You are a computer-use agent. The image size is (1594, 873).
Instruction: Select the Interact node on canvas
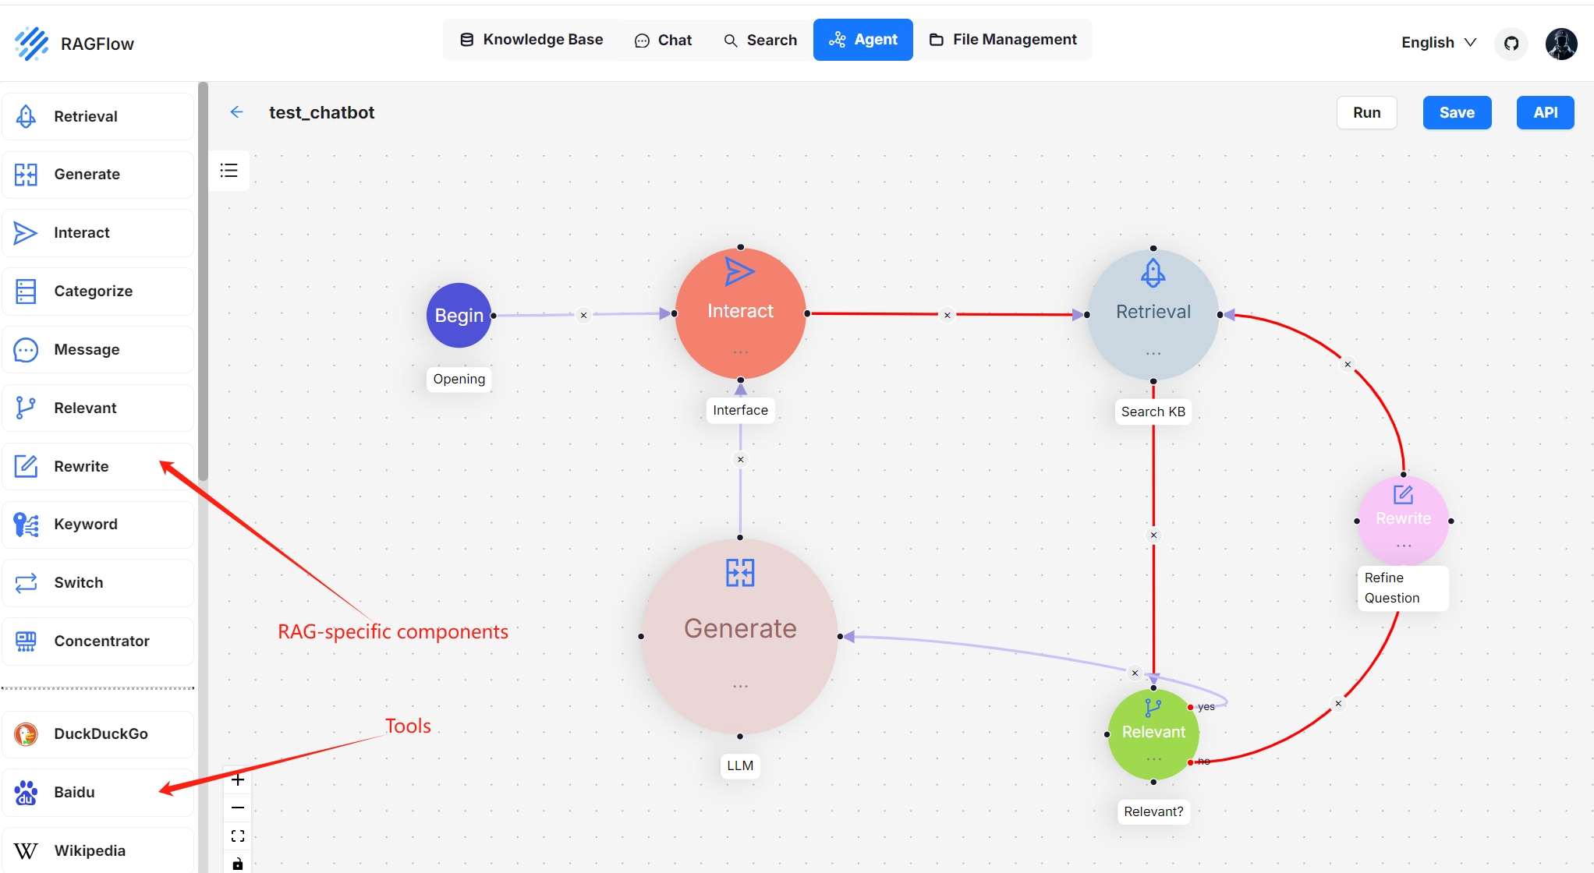740,313
